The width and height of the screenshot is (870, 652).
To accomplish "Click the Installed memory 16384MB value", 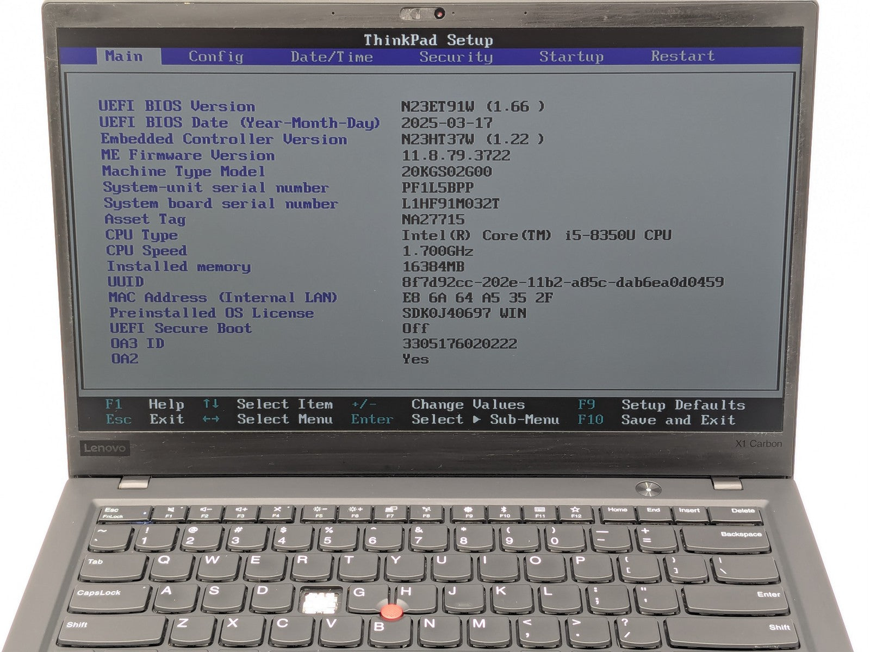I will point(433,267).
